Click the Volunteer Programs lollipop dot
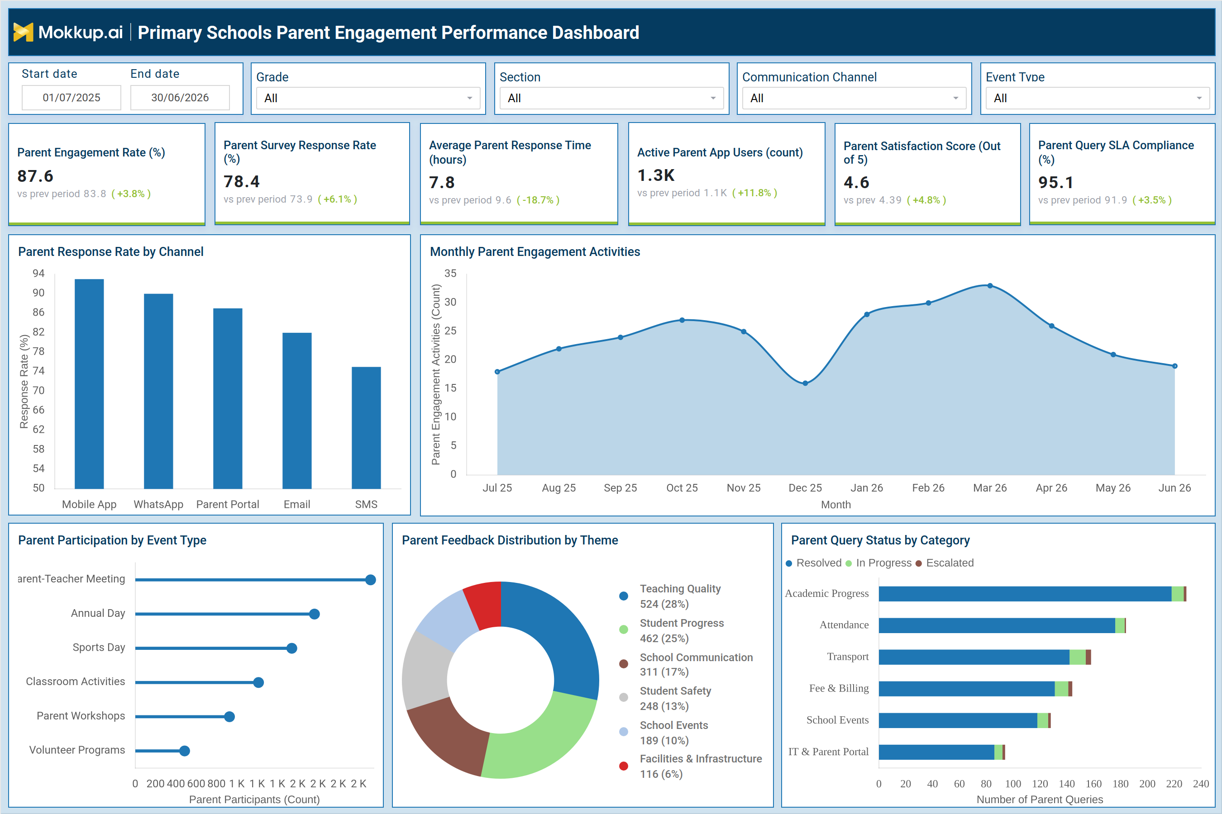 pyautogui.click(x=185, y=751)
